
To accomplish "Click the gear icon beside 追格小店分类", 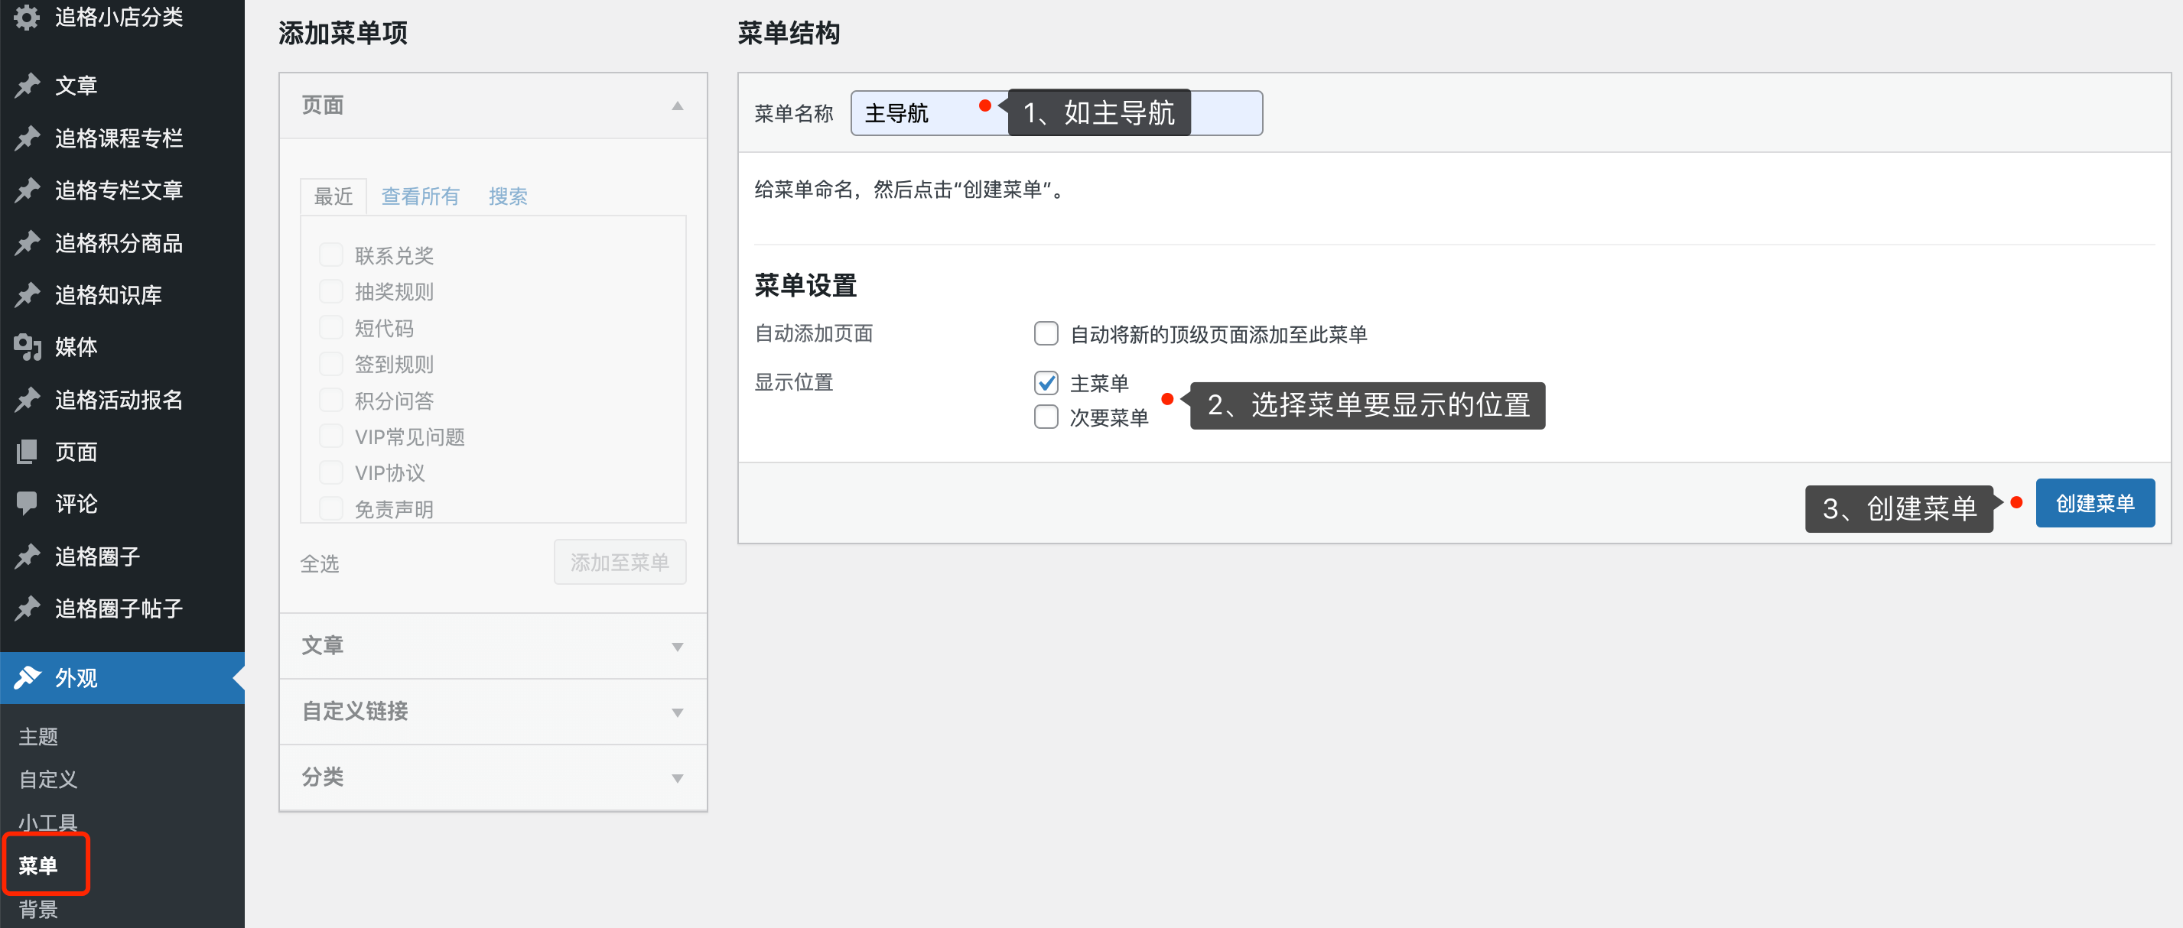I will pyautogui.click(x=27, y=17).
